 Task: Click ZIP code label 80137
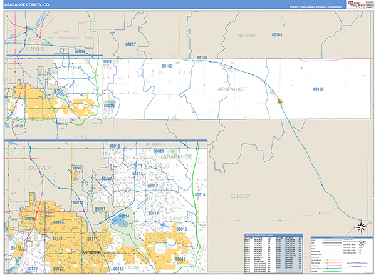(131, 44)
